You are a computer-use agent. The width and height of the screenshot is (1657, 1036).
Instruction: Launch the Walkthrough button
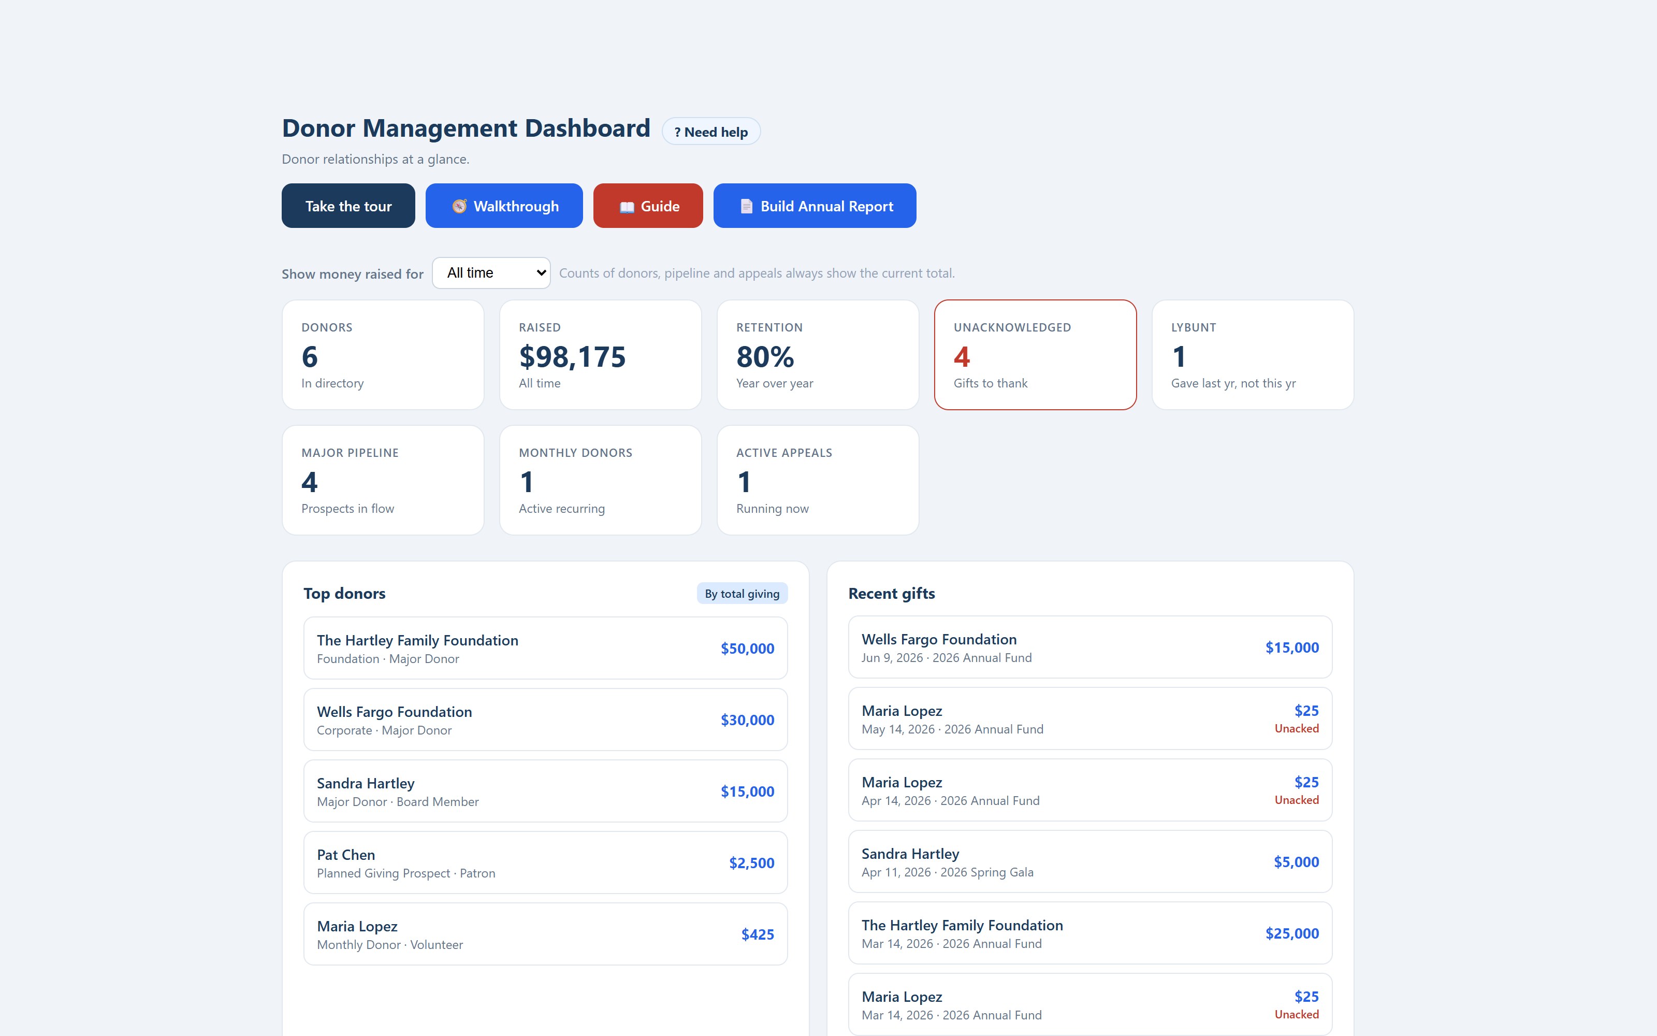pyautogui.click(x=504, y=206)
